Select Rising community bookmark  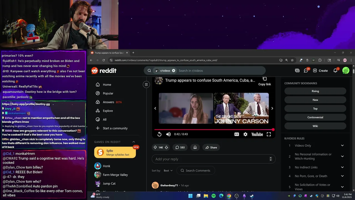315,91
